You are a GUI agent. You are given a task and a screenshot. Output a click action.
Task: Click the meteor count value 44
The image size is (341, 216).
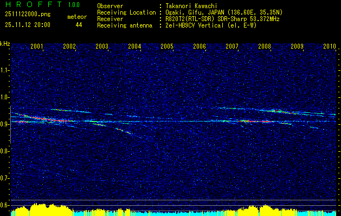point(79,25)
